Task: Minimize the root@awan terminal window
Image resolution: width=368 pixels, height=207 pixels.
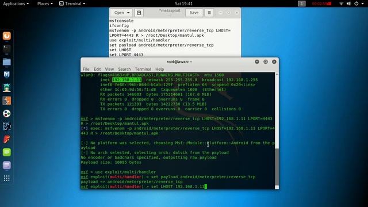Action: 257,62
